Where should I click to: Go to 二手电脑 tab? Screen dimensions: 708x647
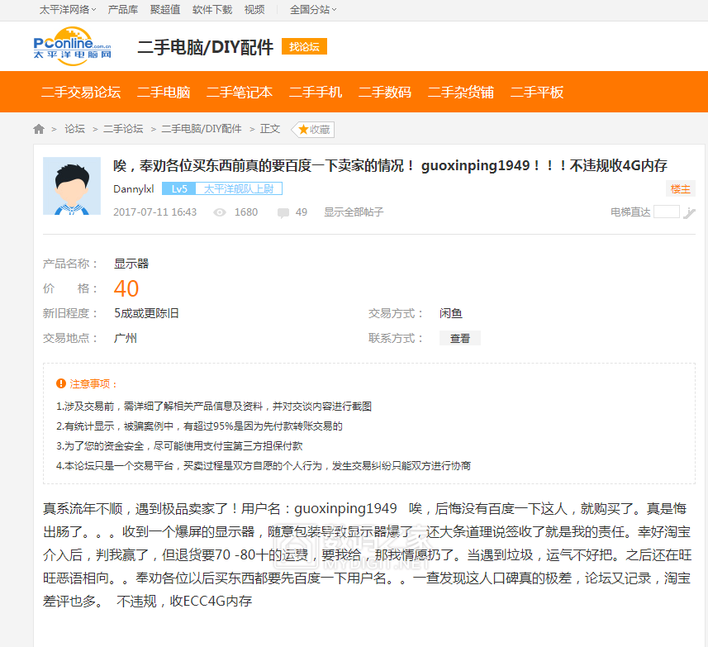[x=164, y=92]
